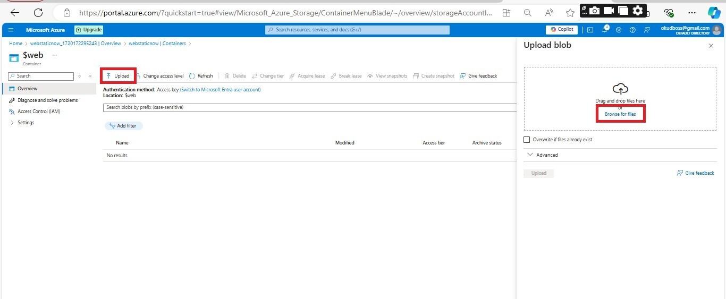726x299 pixels.
Task: Click Break lease
Action: pyautogui.click(x=346, y=76)
